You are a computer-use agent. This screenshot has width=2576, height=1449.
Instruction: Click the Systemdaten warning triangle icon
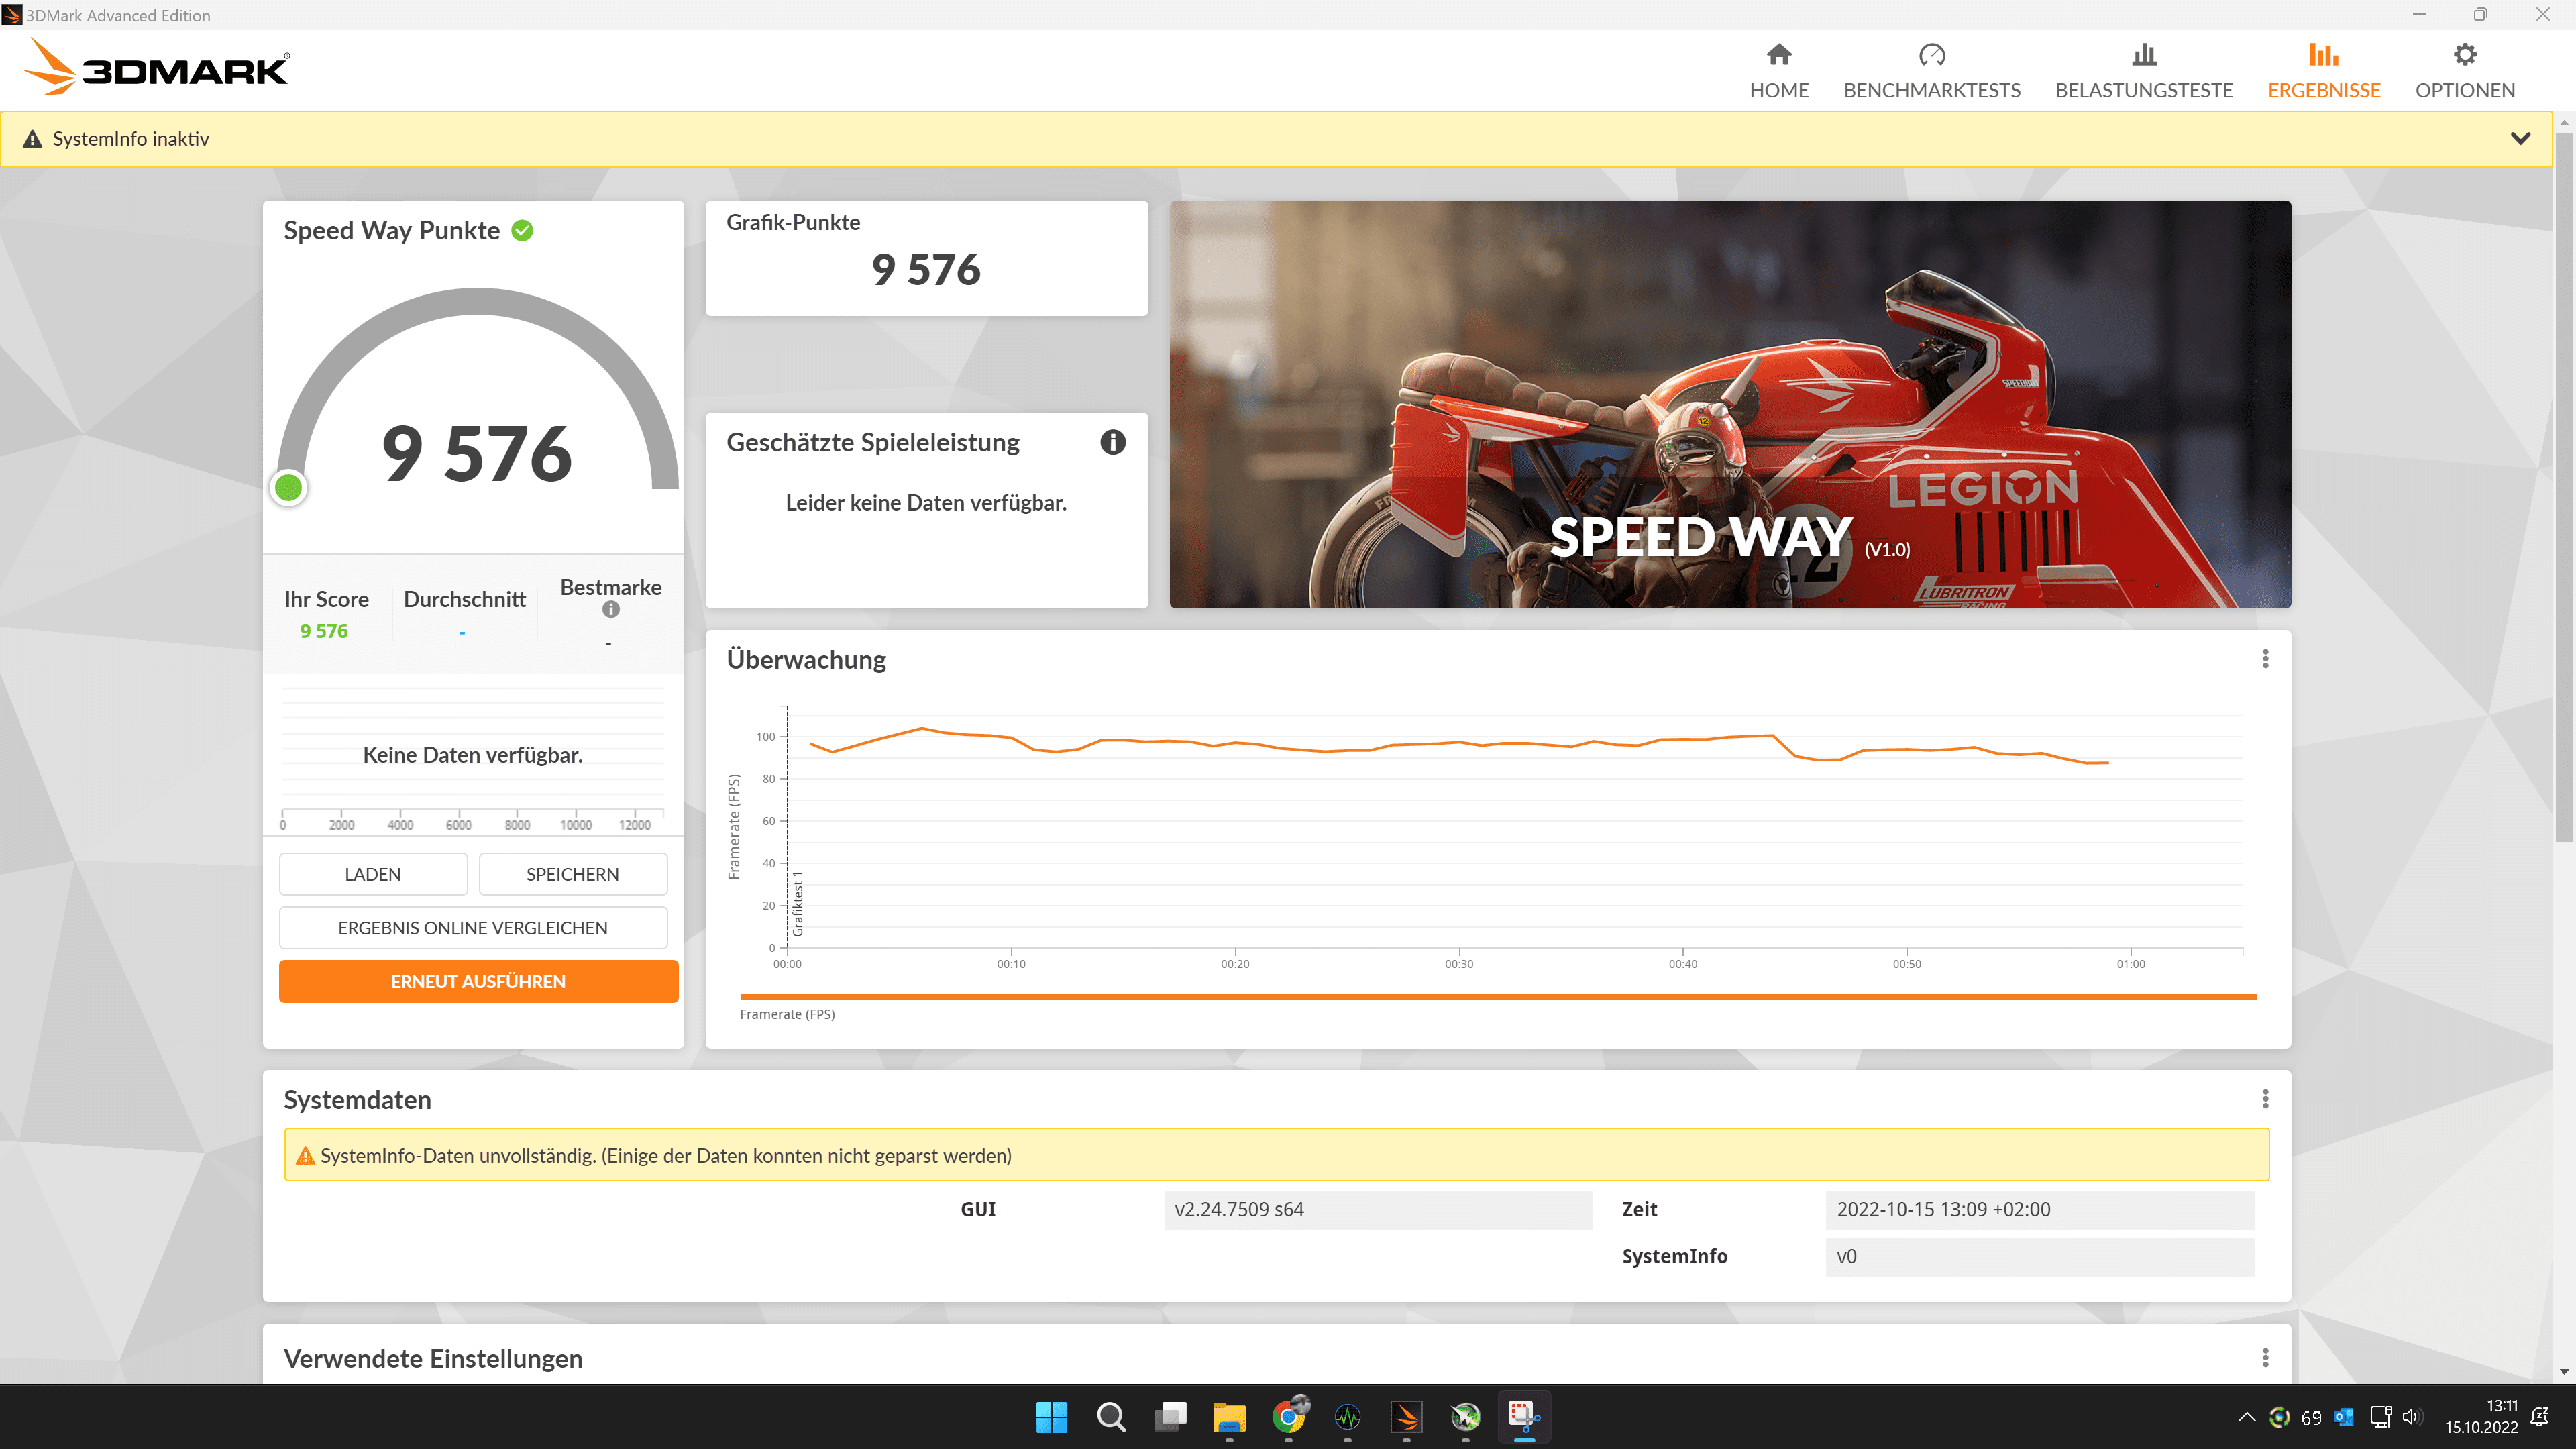(x=305, y=1156)
